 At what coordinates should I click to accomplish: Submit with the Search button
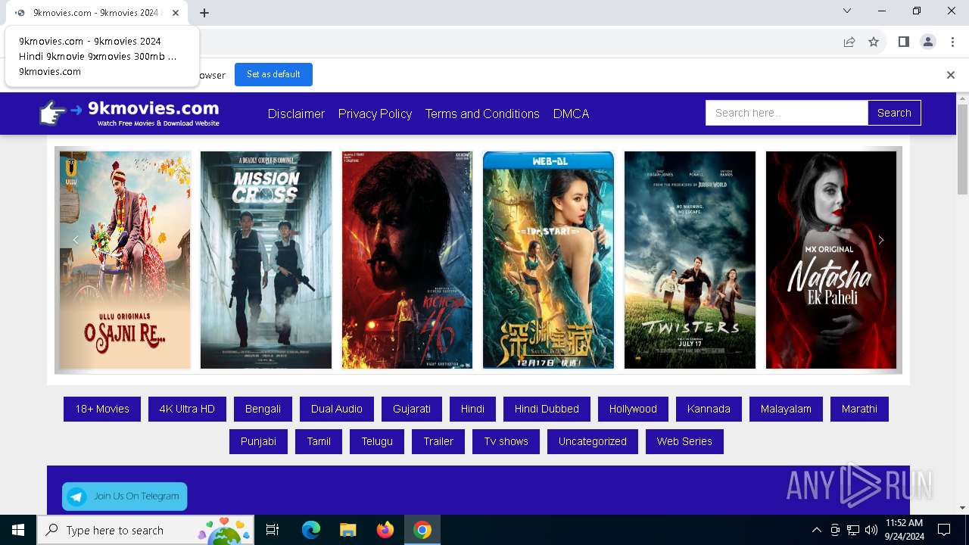(x=894, y=113)
